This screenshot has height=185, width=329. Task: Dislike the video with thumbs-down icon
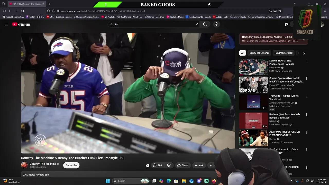(169, 165)
